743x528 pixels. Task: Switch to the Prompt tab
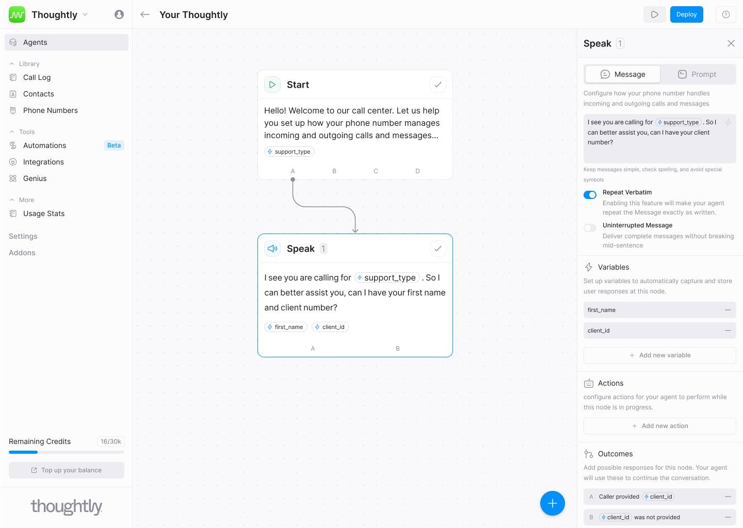(697, 74)
